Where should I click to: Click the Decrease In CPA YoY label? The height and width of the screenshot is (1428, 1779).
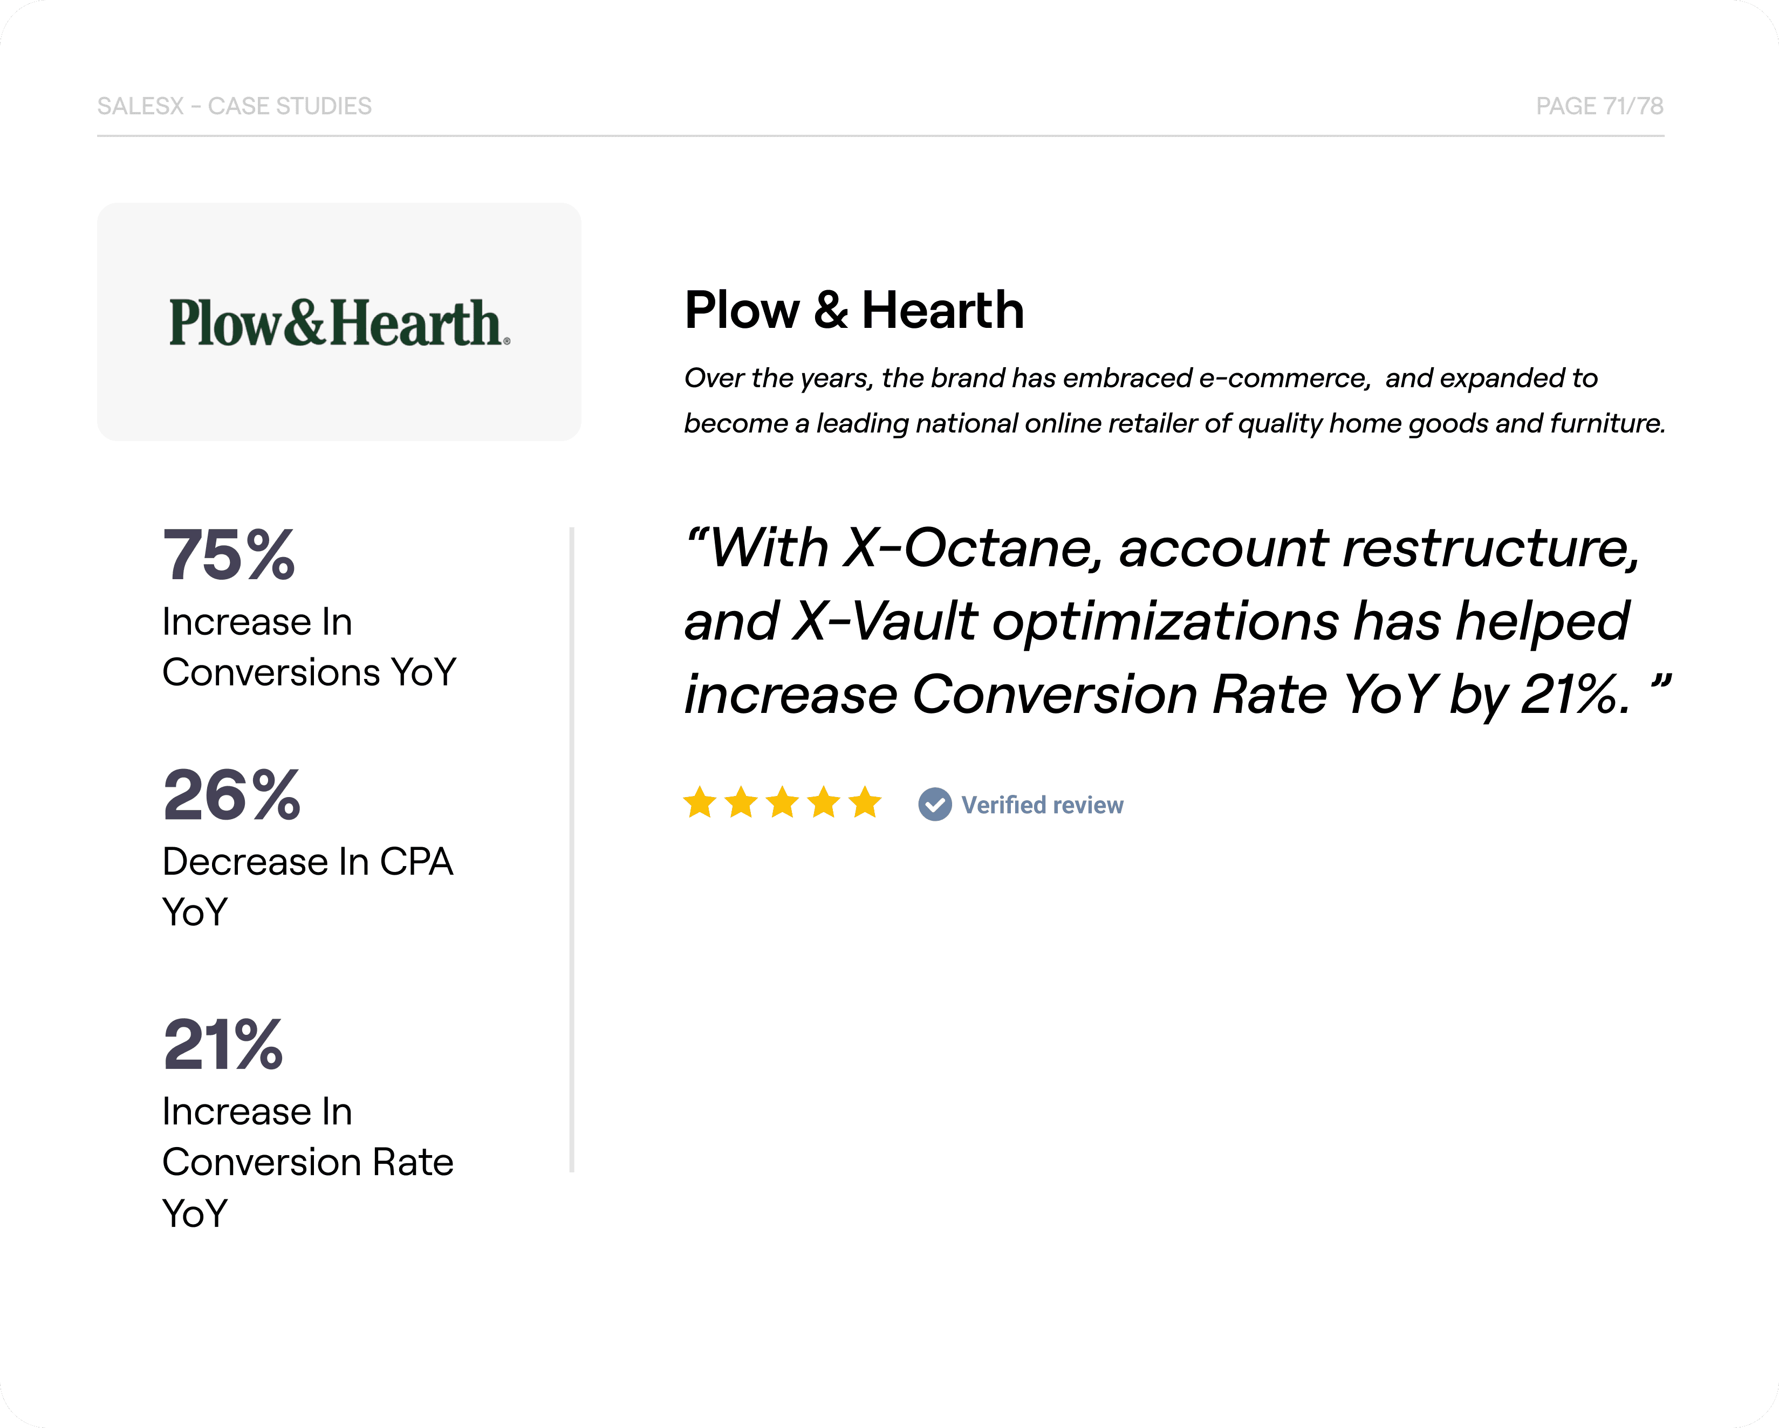[308, 887]
